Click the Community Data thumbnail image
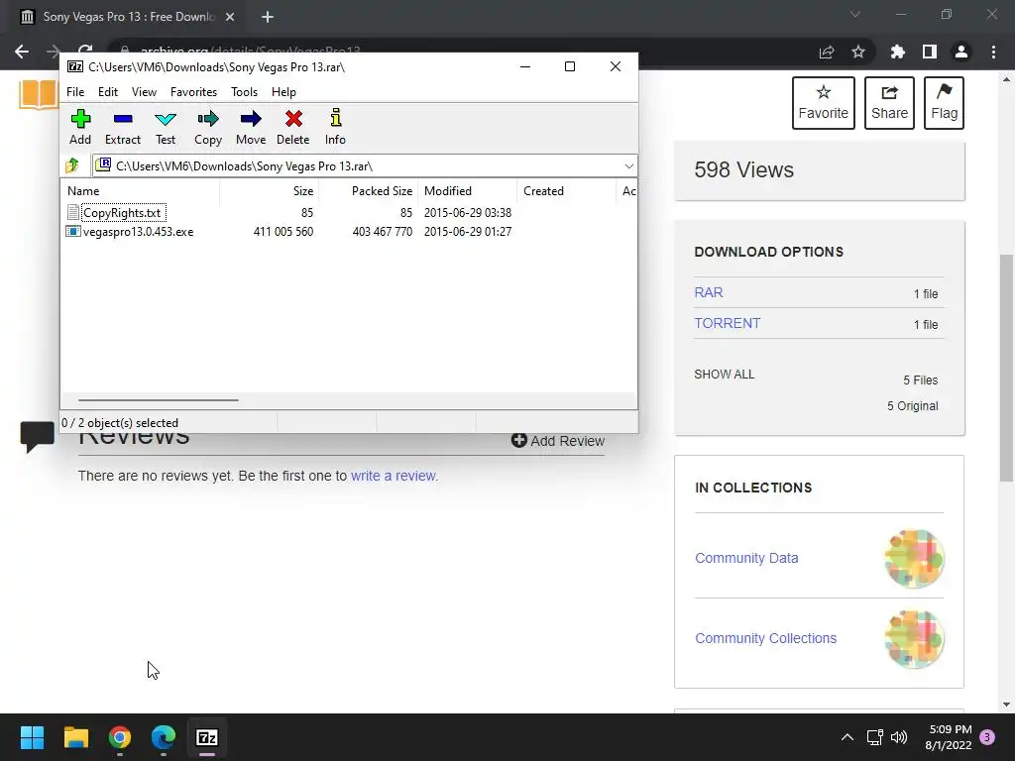 coord(914,559)
